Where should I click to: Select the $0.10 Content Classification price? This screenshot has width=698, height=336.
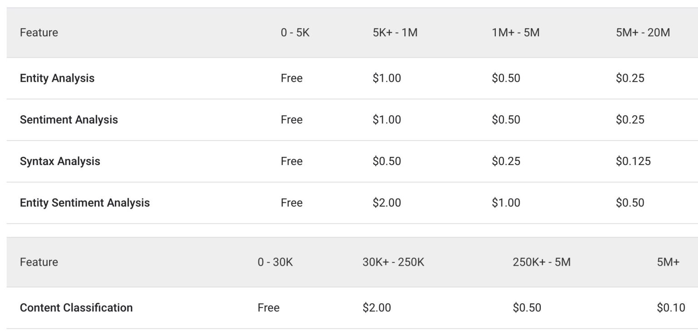(671, 308)
